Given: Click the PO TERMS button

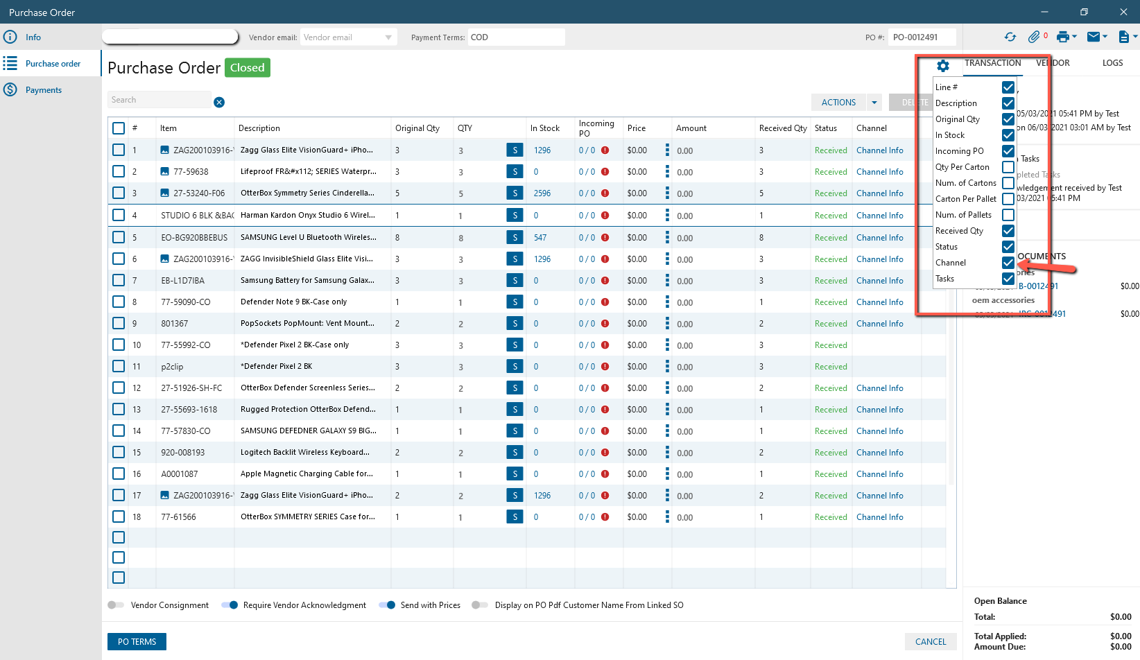Looking at the screenshot, I should point(137,642).
